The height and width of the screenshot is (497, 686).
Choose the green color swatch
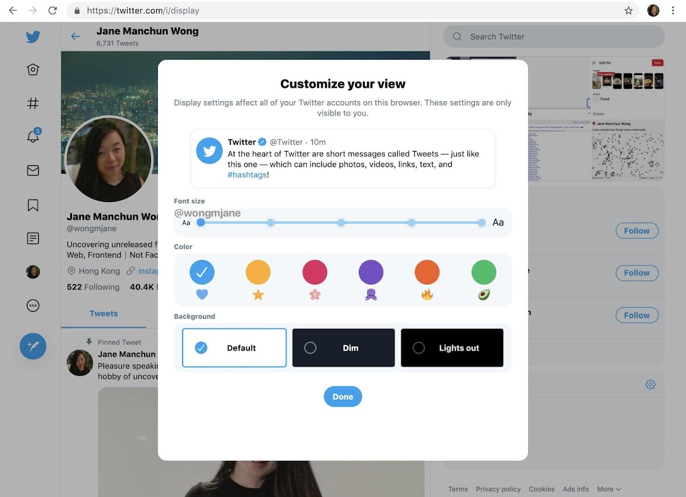[x=484, y=272]
